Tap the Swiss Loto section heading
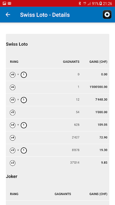 click(17, 44)
